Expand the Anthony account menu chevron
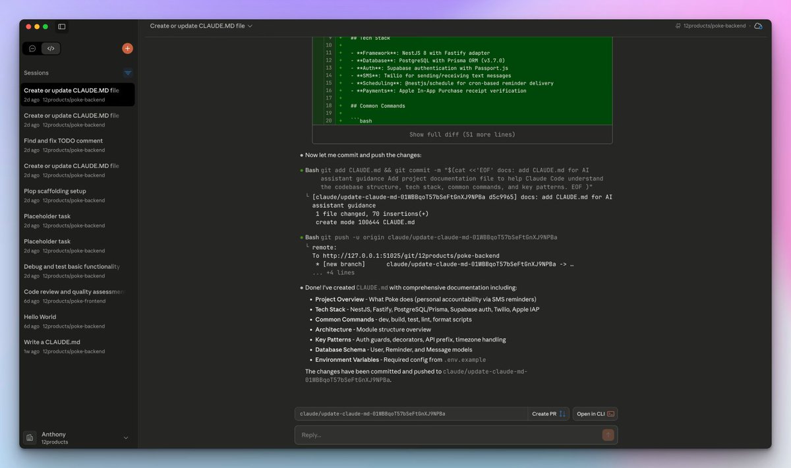 click(x=126, y=438)
